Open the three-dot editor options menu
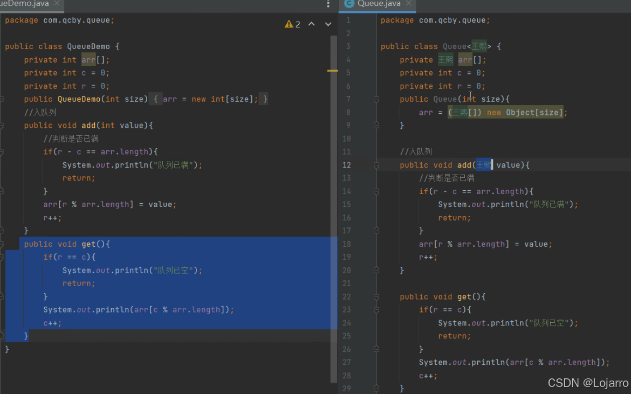The height and width of the screenshot is (394, 631). tap(328, 4)
